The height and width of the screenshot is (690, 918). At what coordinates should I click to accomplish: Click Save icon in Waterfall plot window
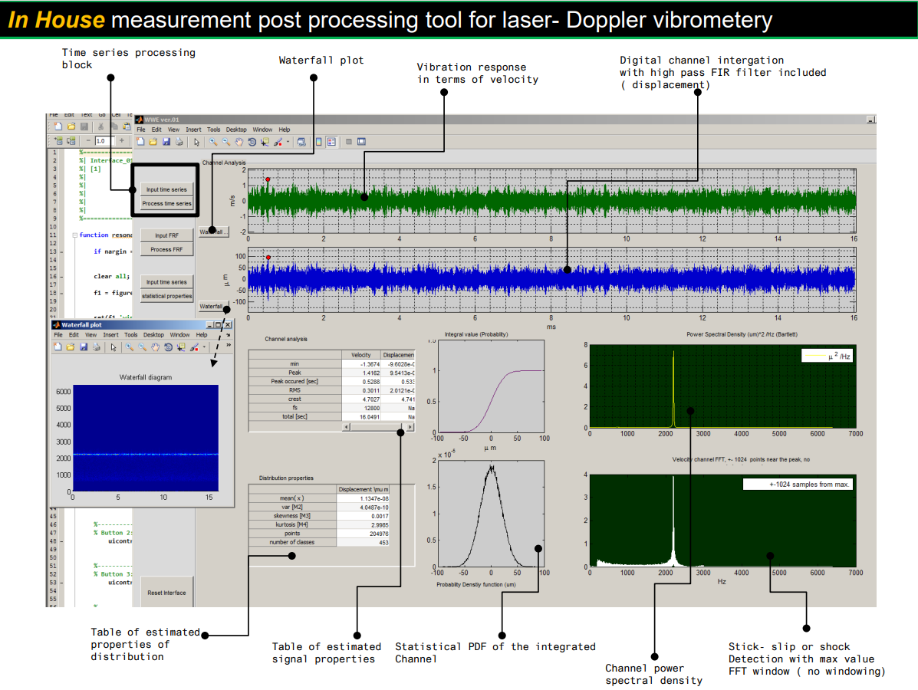click(x=84, y=347)
